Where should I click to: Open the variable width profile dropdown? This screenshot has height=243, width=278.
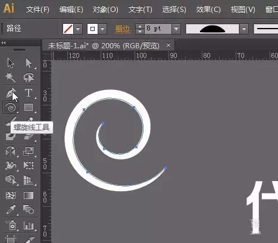tap(244, 29)
